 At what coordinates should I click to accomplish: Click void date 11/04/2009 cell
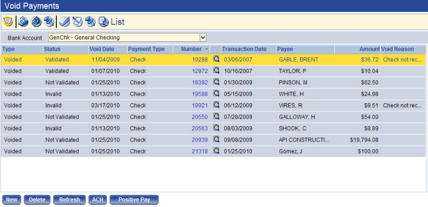click(106, 60)
